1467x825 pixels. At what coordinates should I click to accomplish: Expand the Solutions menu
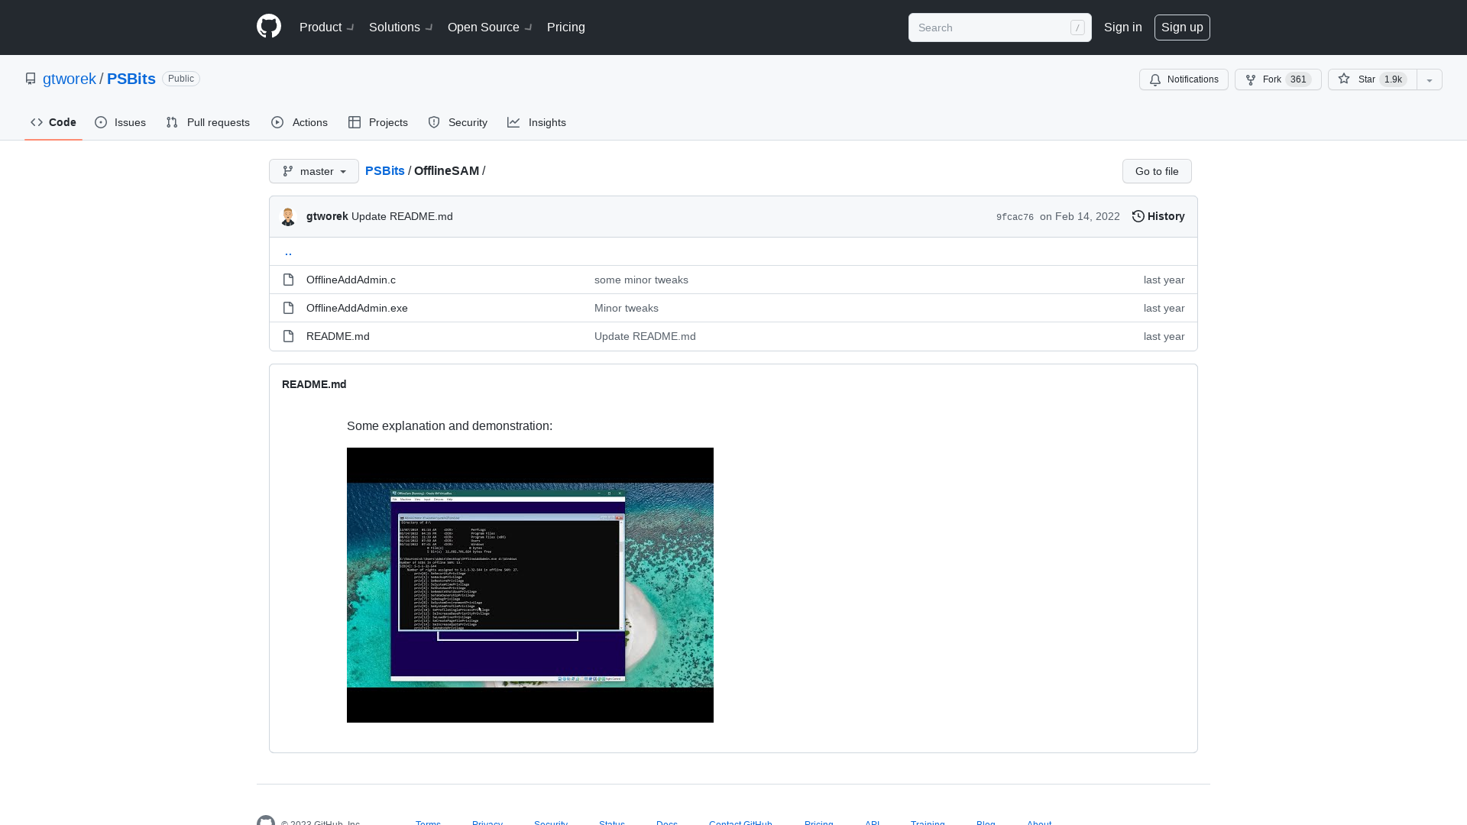click(x=401, y=27)
